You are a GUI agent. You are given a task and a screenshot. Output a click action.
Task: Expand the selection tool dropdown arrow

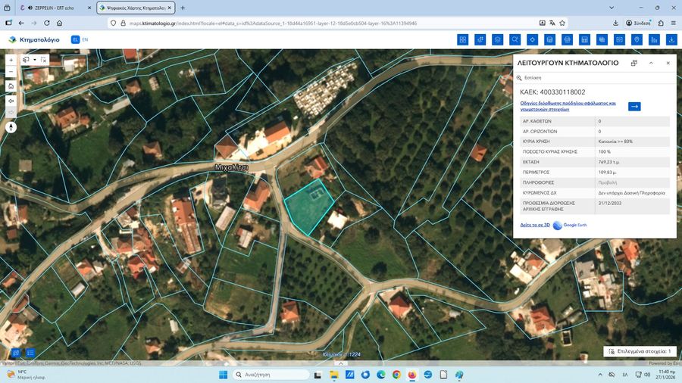34,59
